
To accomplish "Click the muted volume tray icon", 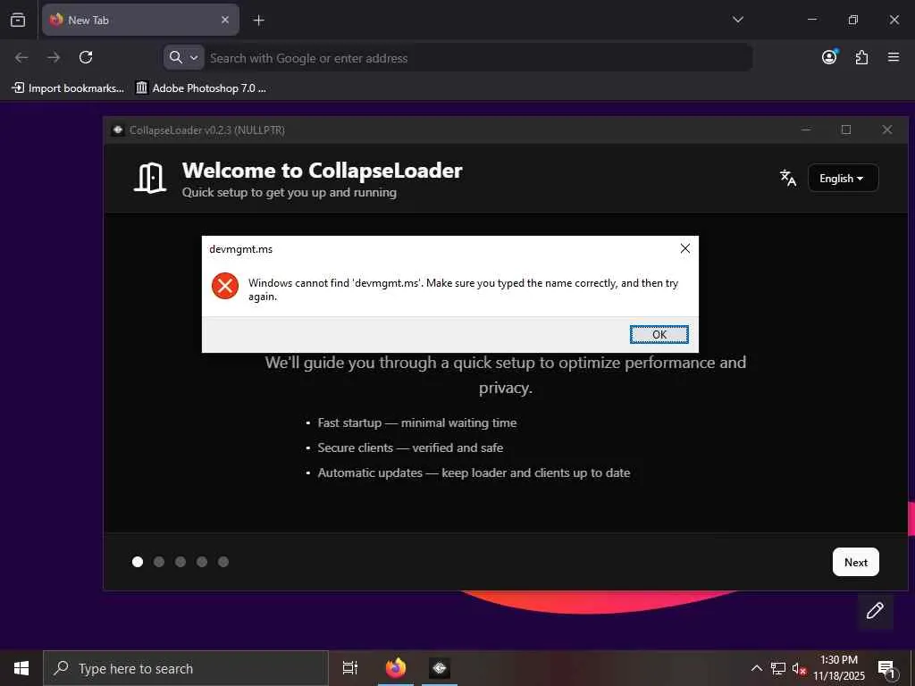I will [x=799, y=669].
